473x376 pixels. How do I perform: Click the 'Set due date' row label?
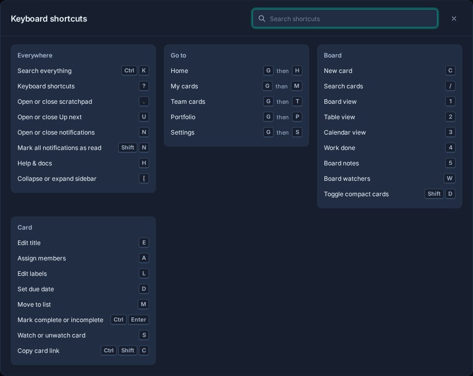tap(35, 289)
